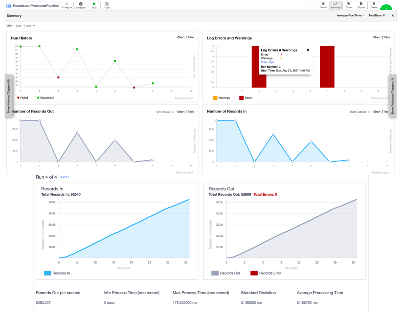Viewport: 400px width, 312px height.
Task: Switch Run History to Chart view
Action: (181, 37)
